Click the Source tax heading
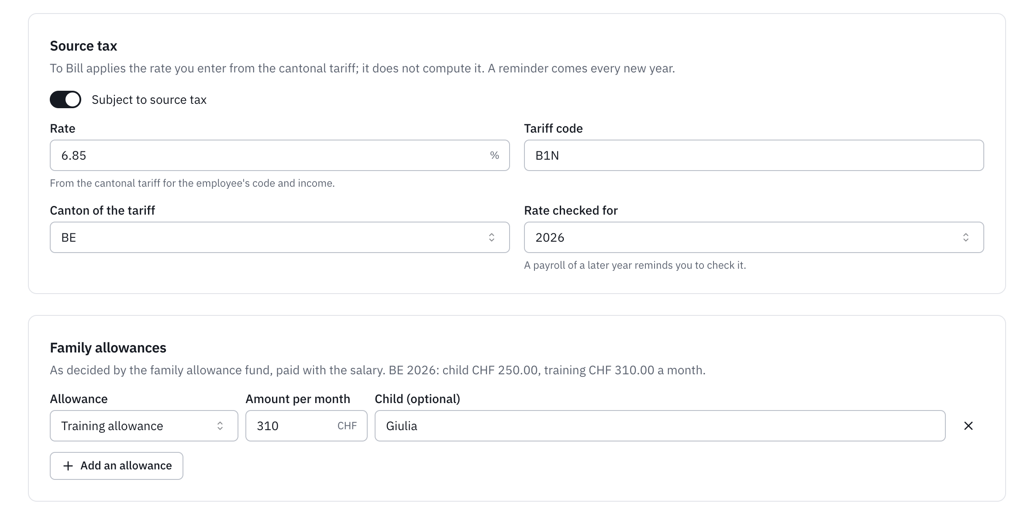 pyautogui.click(x=83, y=46)
